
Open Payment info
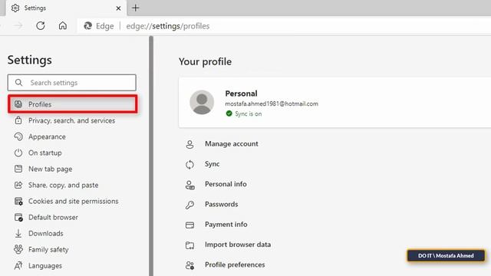point(226,225)
